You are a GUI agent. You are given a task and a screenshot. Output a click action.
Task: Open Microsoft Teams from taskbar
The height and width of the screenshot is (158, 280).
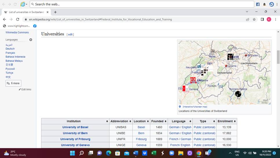[x=208, y=153]
